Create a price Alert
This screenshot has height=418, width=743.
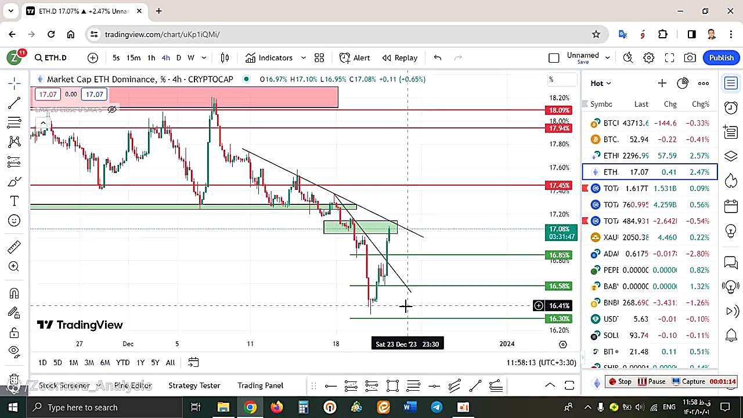click(355, 57)
